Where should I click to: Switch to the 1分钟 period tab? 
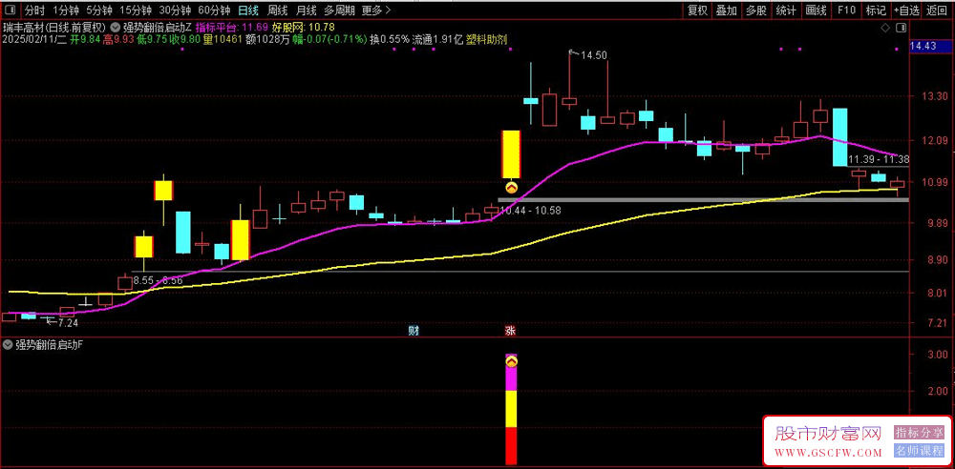(x=66, y=10)
